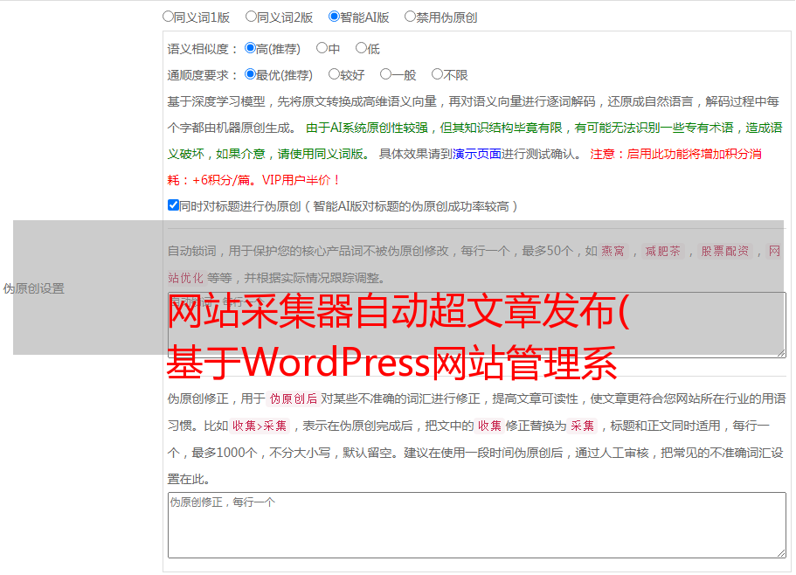
Task: Select the 智能AI版 radio button
Action: click(x=334, y=17)
